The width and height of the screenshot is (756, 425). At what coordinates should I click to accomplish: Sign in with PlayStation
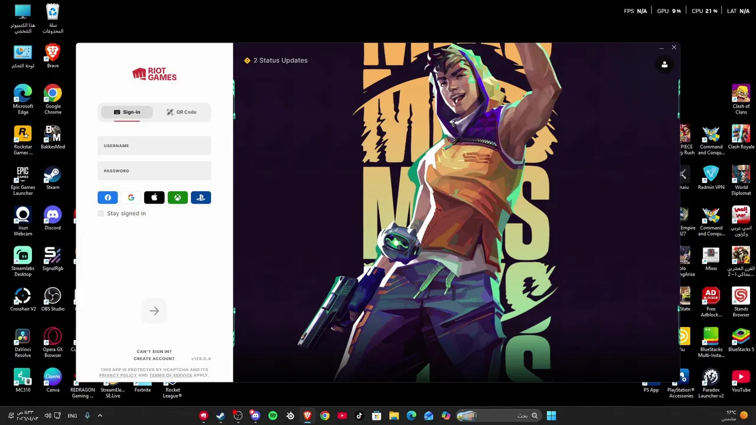click(201, 198)
